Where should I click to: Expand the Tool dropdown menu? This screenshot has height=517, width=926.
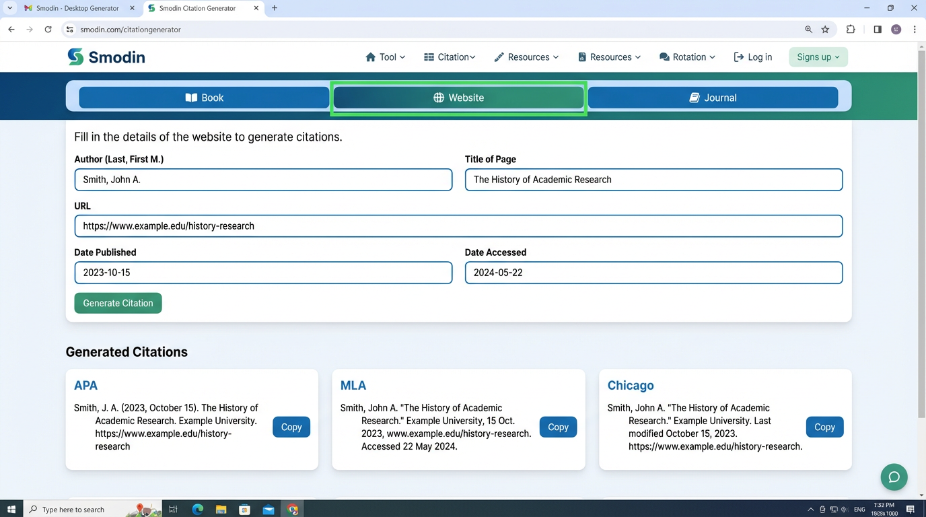click(385, 57)
